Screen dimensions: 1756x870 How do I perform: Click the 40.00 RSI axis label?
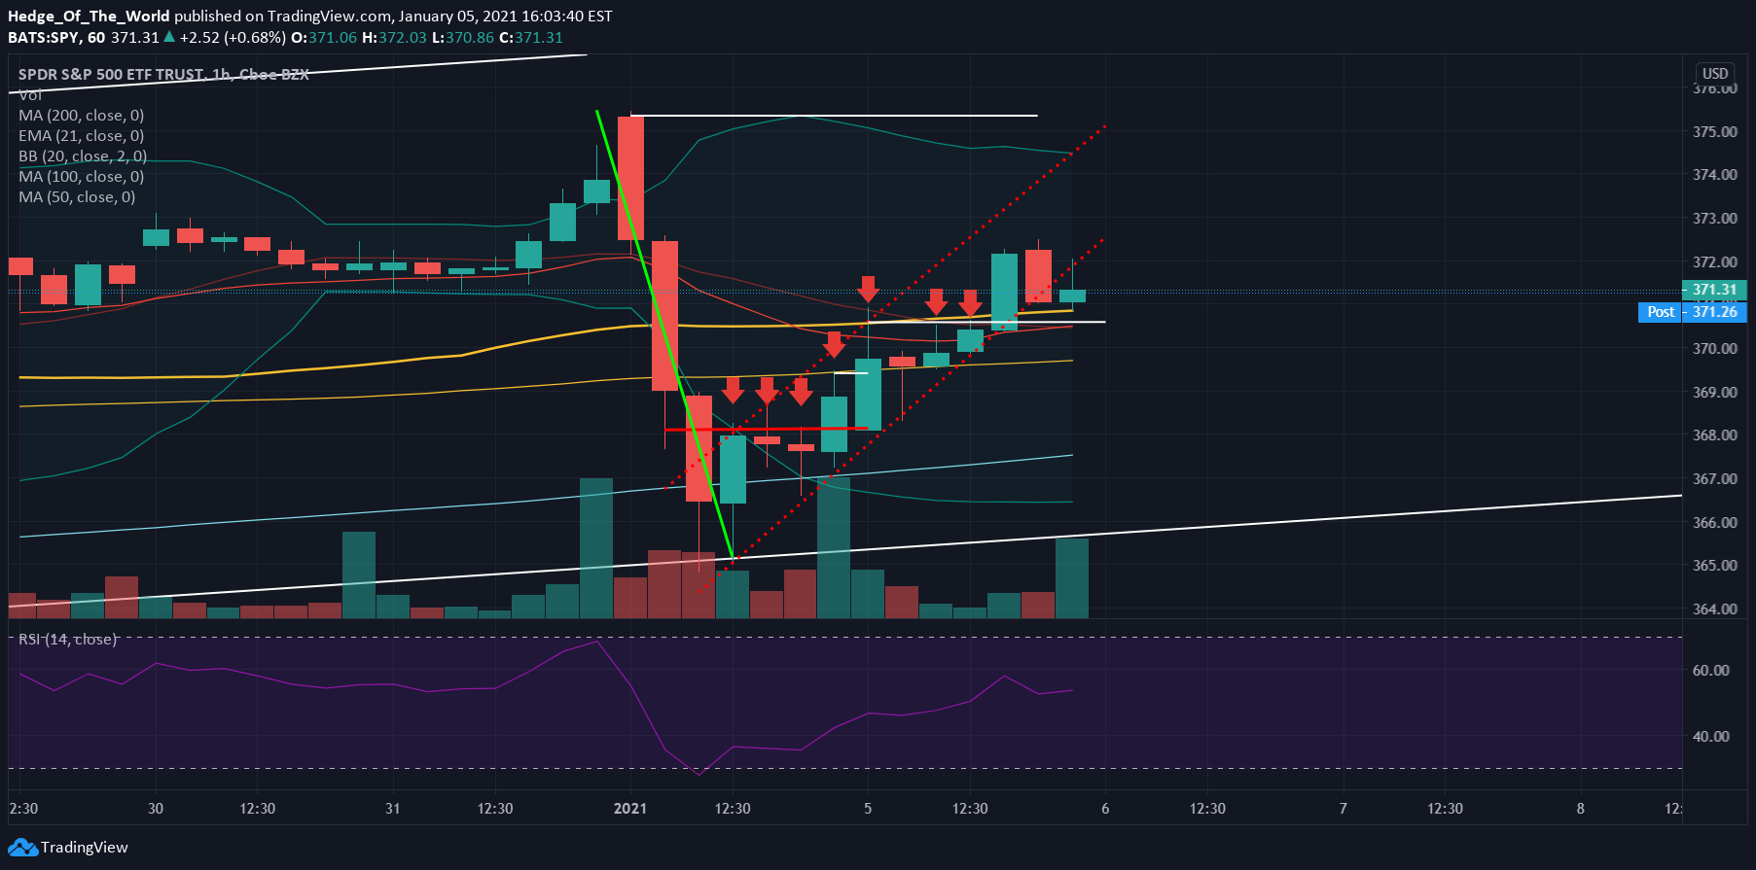[1711, 737]
